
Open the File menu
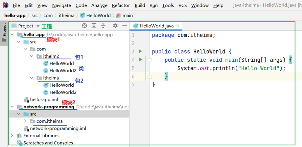click(x=16, y=5)
